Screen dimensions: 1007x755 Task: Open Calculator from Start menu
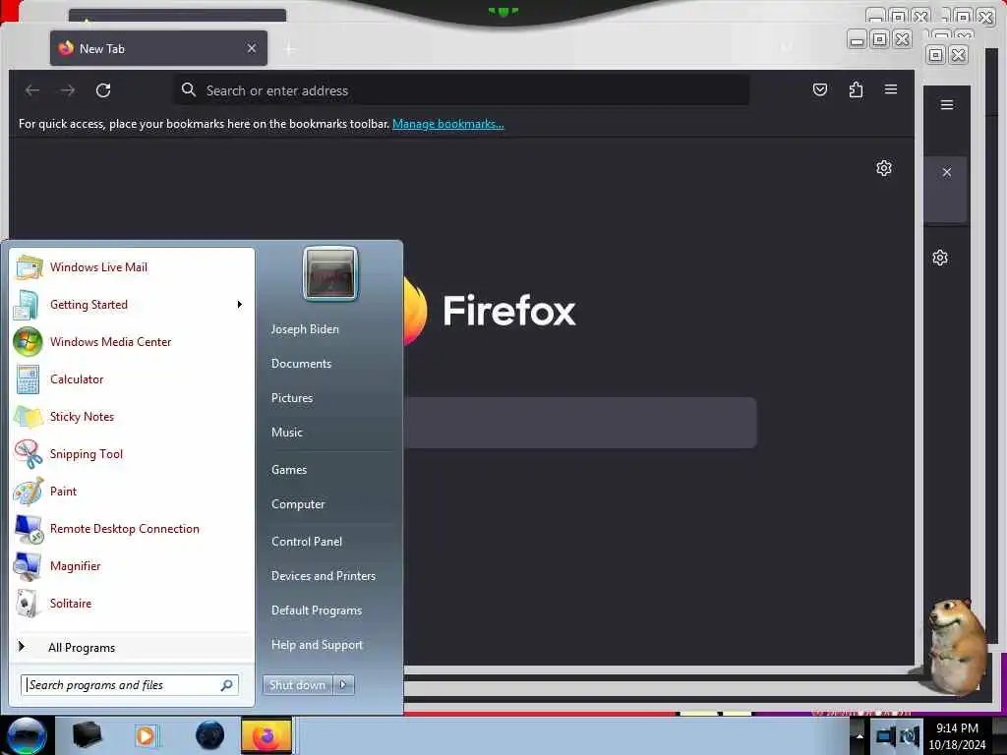click(77, 378)
